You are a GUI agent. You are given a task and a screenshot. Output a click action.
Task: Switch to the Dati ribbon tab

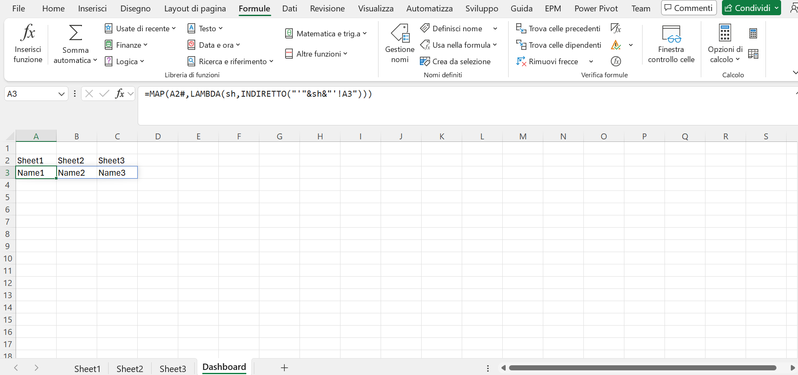(290, 8)
